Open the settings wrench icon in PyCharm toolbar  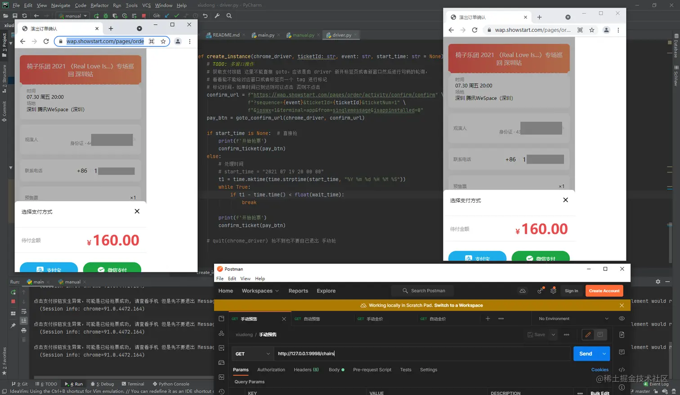tap(218, 15)
